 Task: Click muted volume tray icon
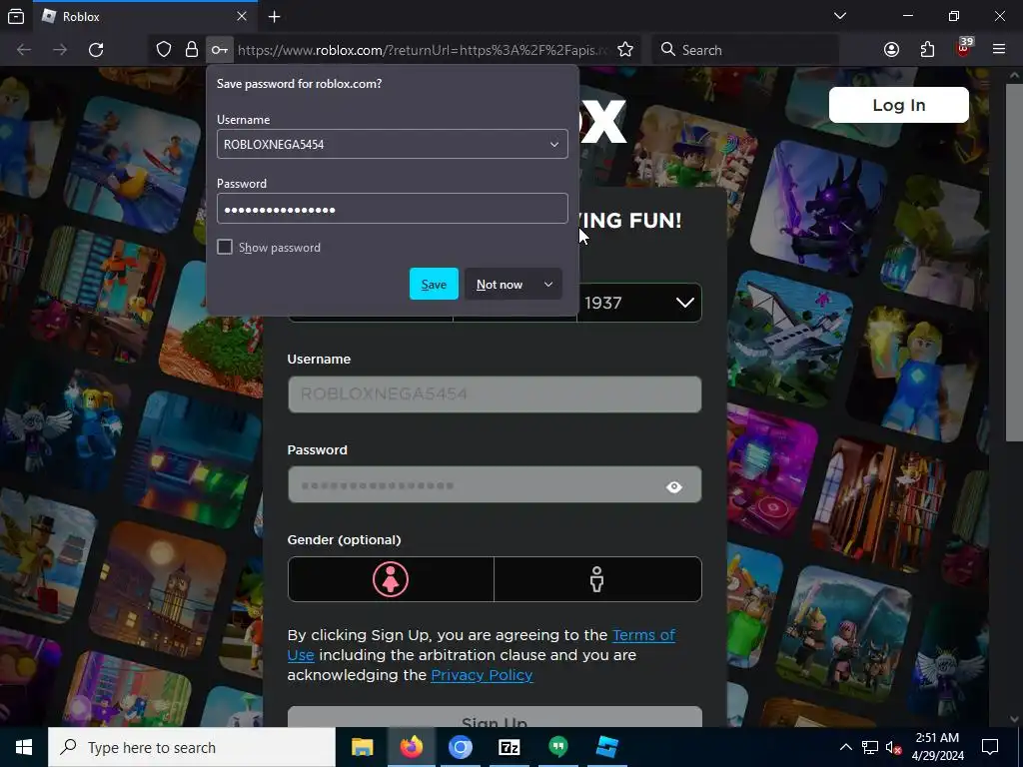pos(893,747)
